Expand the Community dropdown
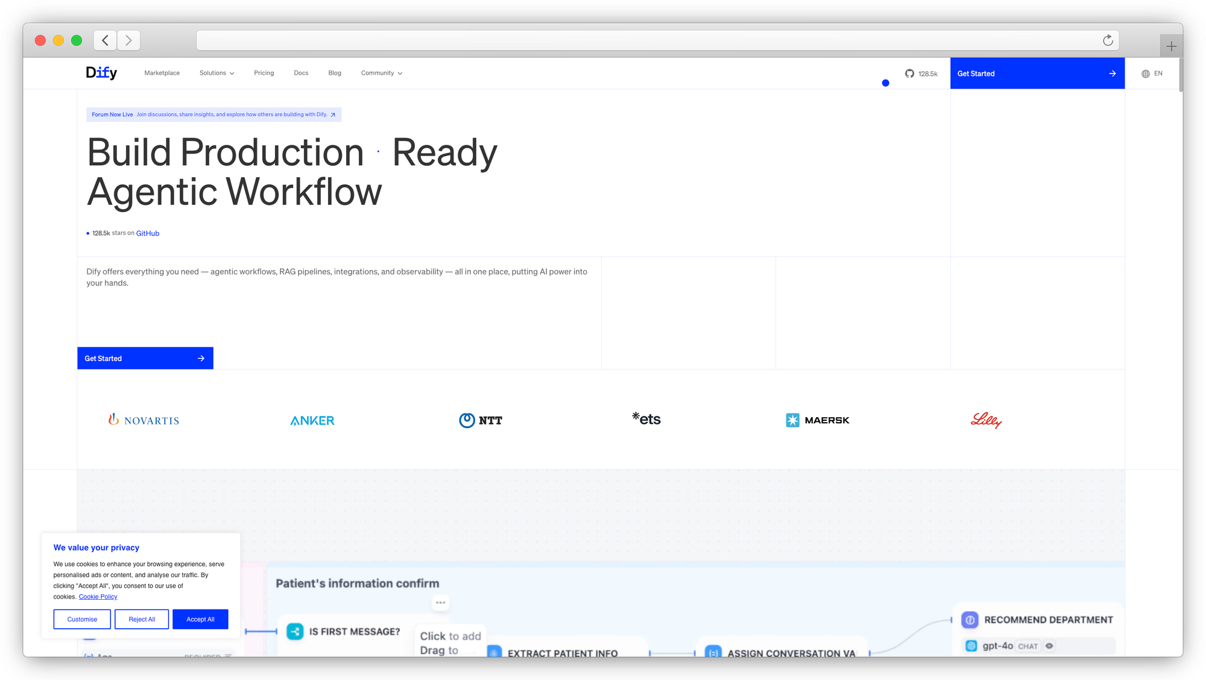 tap(381, 73)
